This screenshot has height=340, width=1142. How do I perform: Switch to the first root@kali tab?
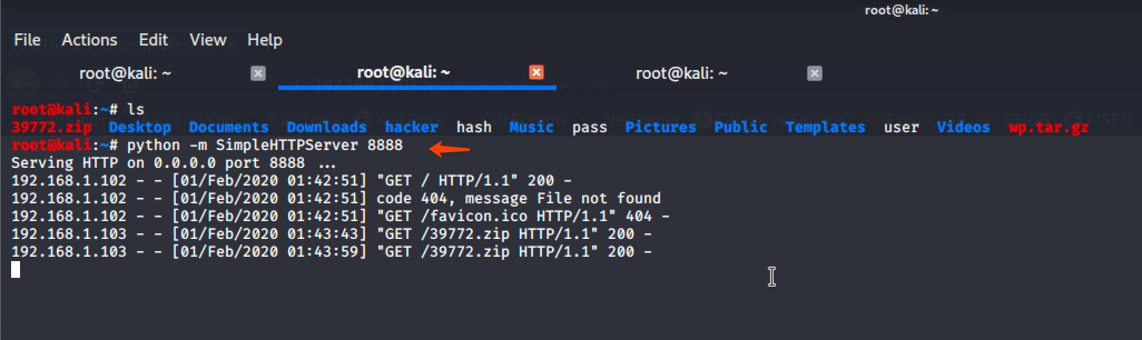tap(125, 73)
